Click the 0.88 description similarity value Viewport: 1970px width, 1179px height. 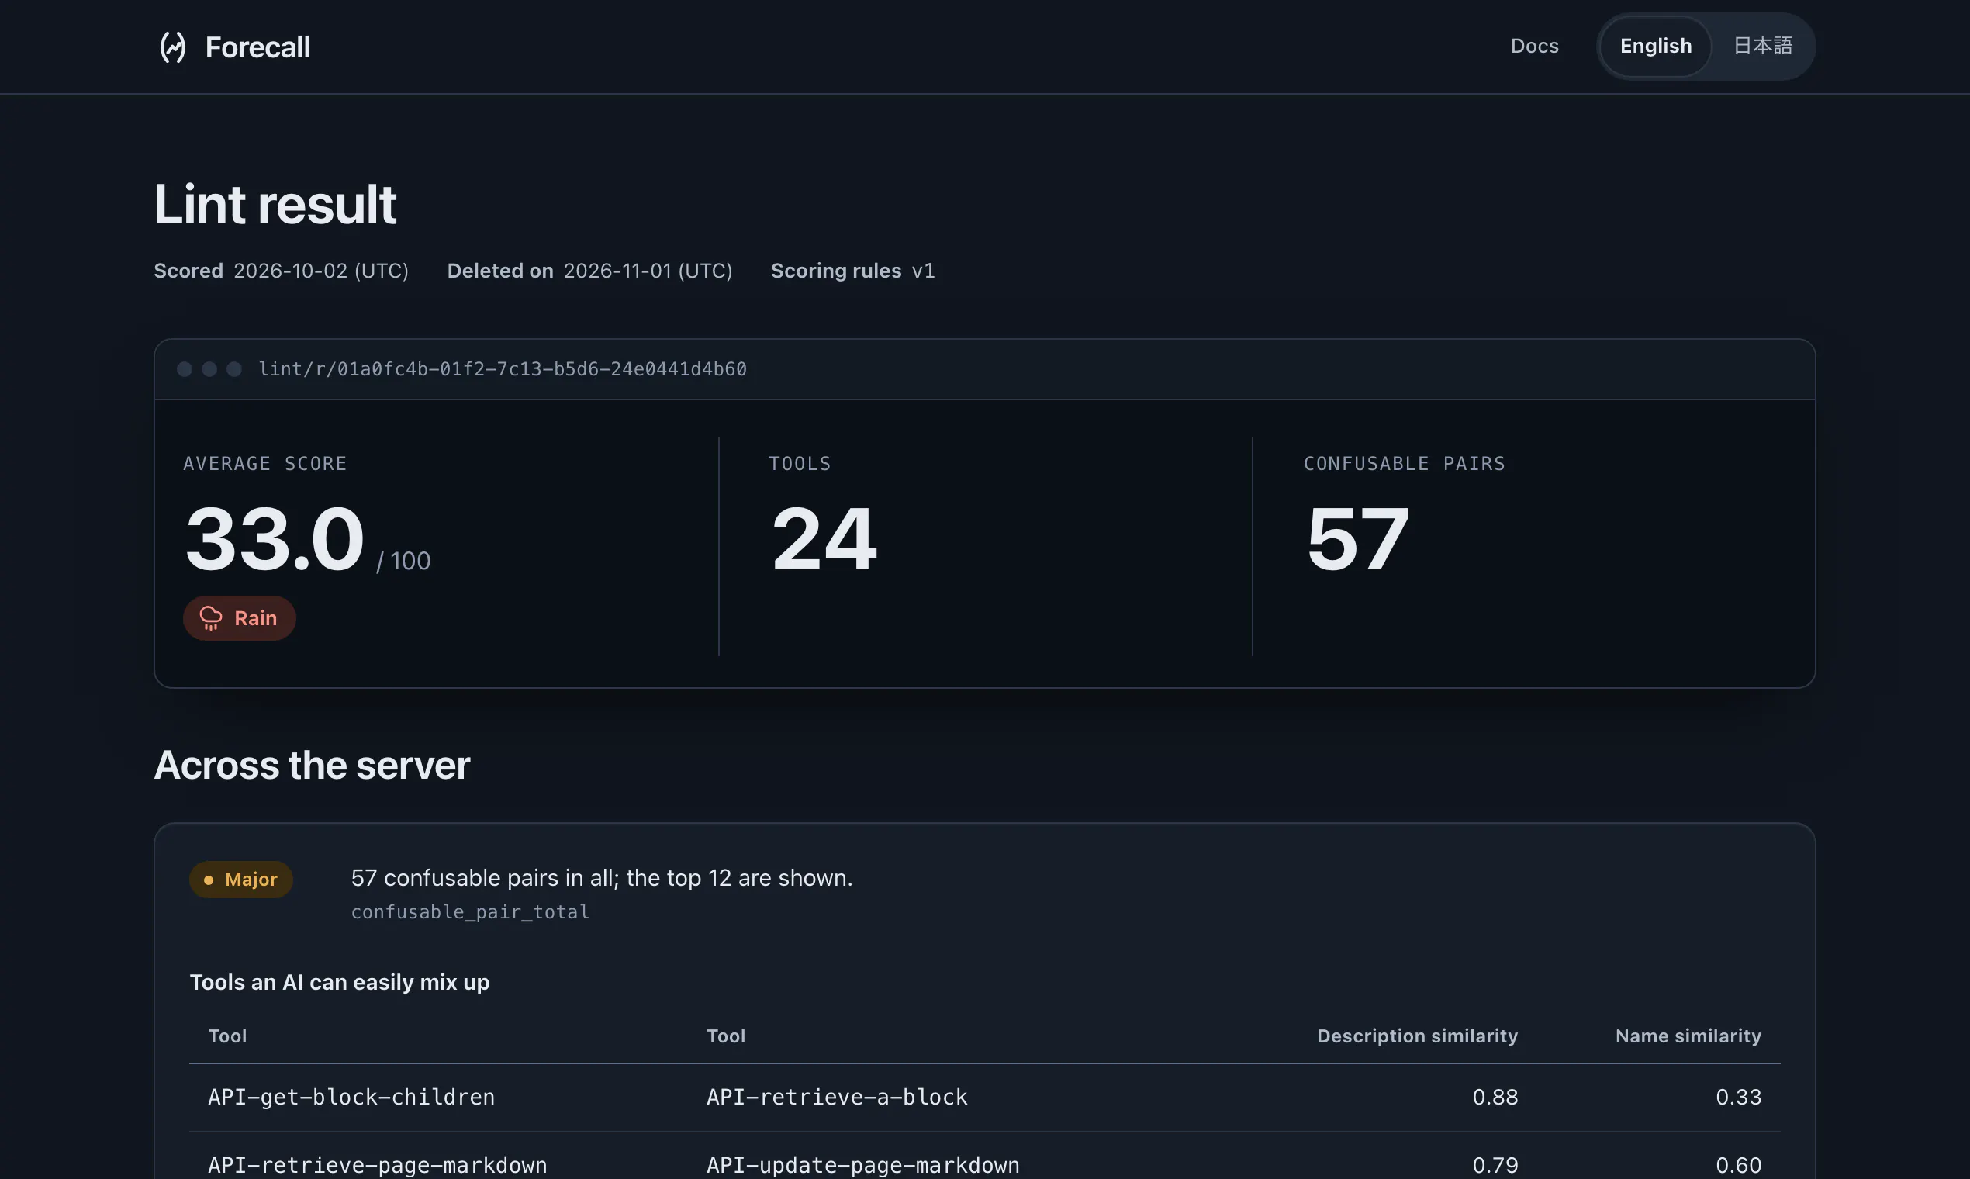(1495, 1098)
